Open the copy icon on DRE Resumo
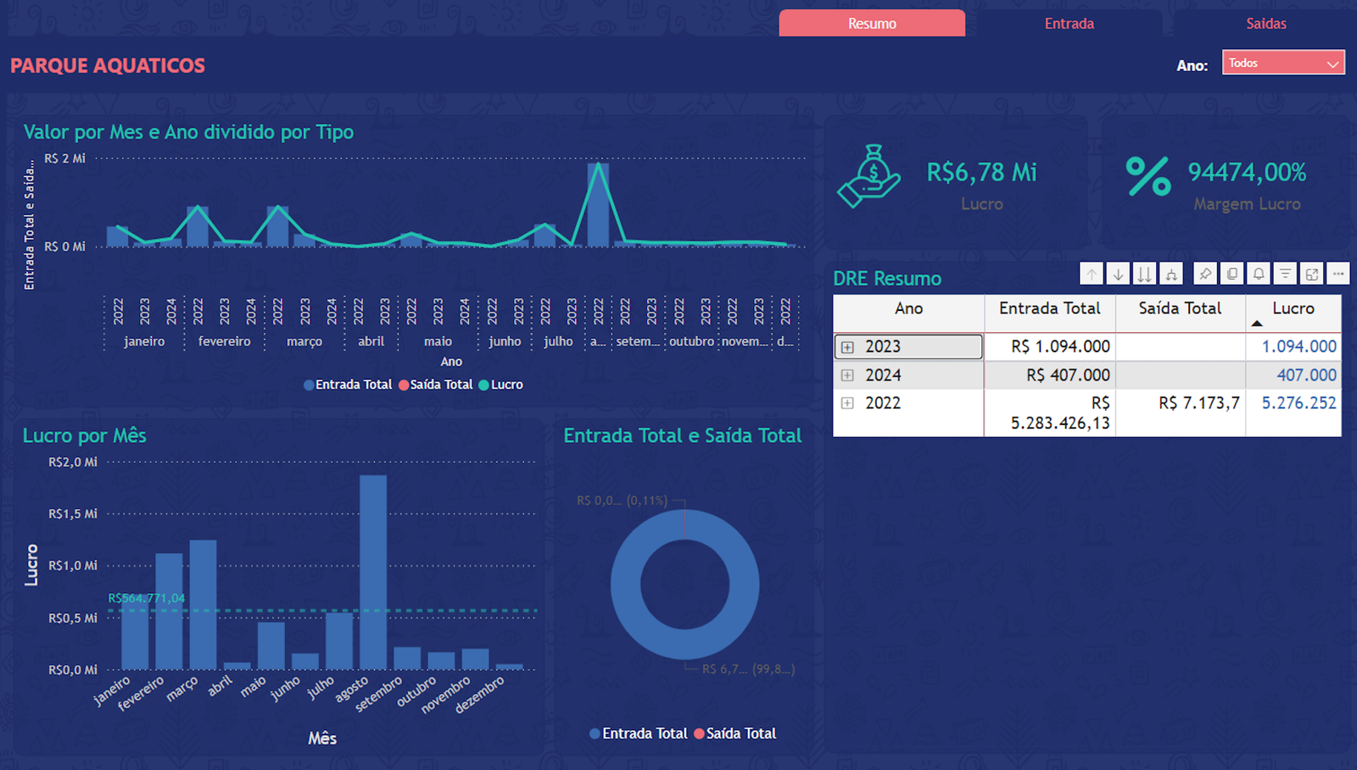The image size is (1357, 770). 1231,274
